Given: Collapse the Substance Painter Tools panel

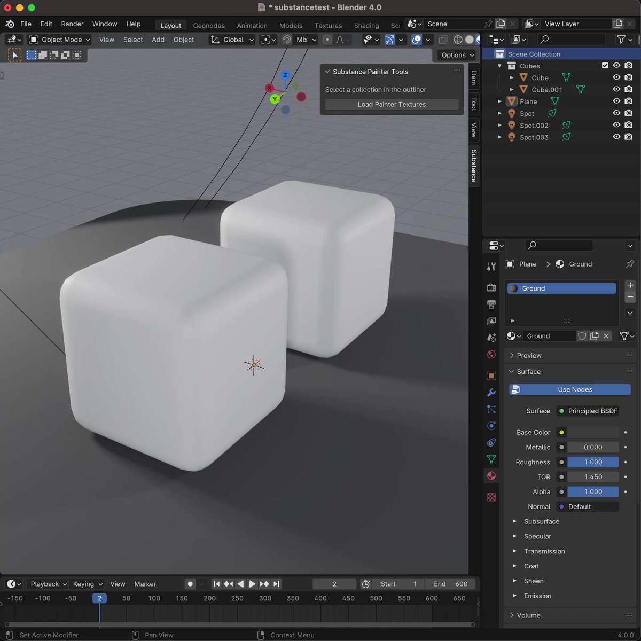Looking at the screenshot, I should [327, 72].
